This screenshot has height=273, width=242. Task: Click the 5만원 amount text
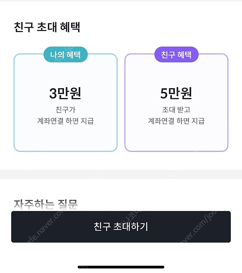tap(176, 93)
